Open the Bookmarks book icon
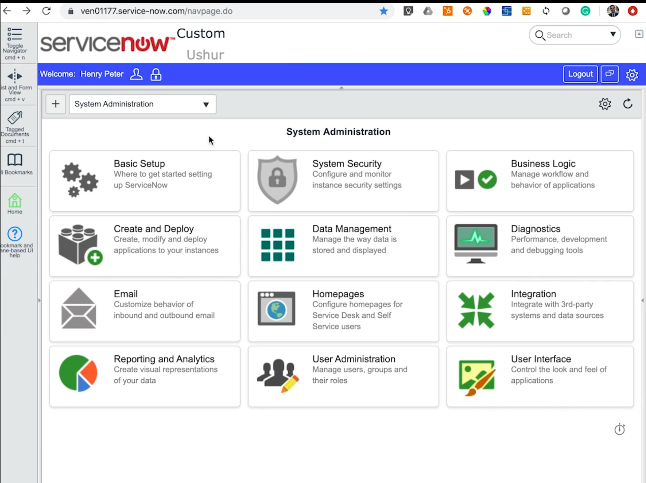The width and height of the screenshot is (646, 483). pos(15,160)
